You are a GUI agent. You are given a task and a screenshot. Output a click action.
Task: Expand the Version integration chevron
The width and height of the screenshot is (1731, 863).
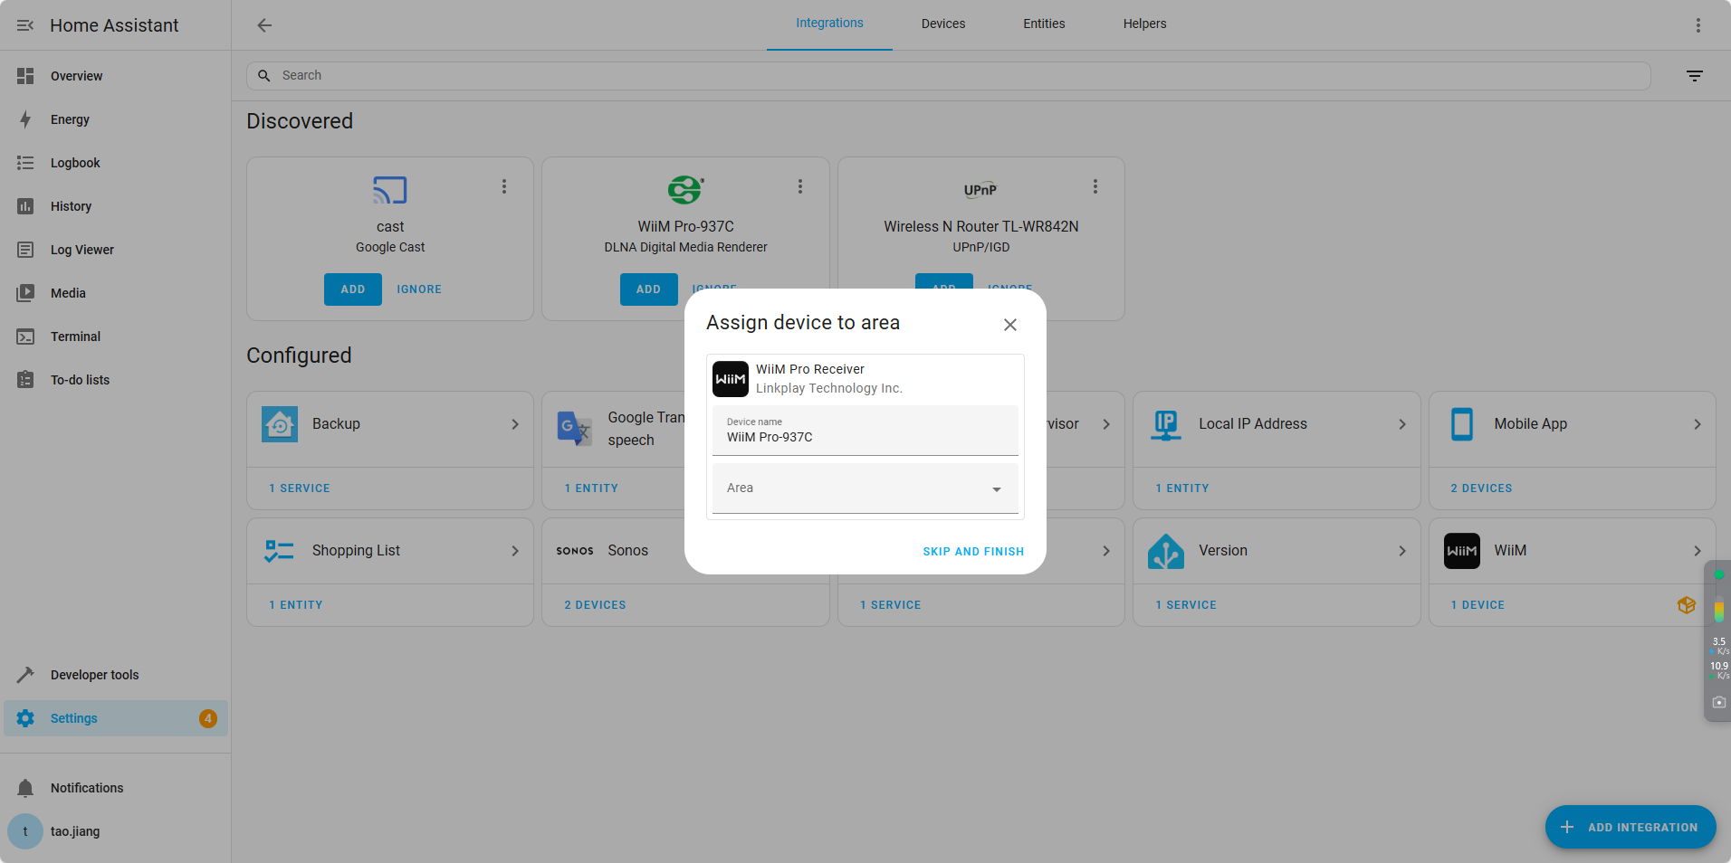pos(1402,551)
